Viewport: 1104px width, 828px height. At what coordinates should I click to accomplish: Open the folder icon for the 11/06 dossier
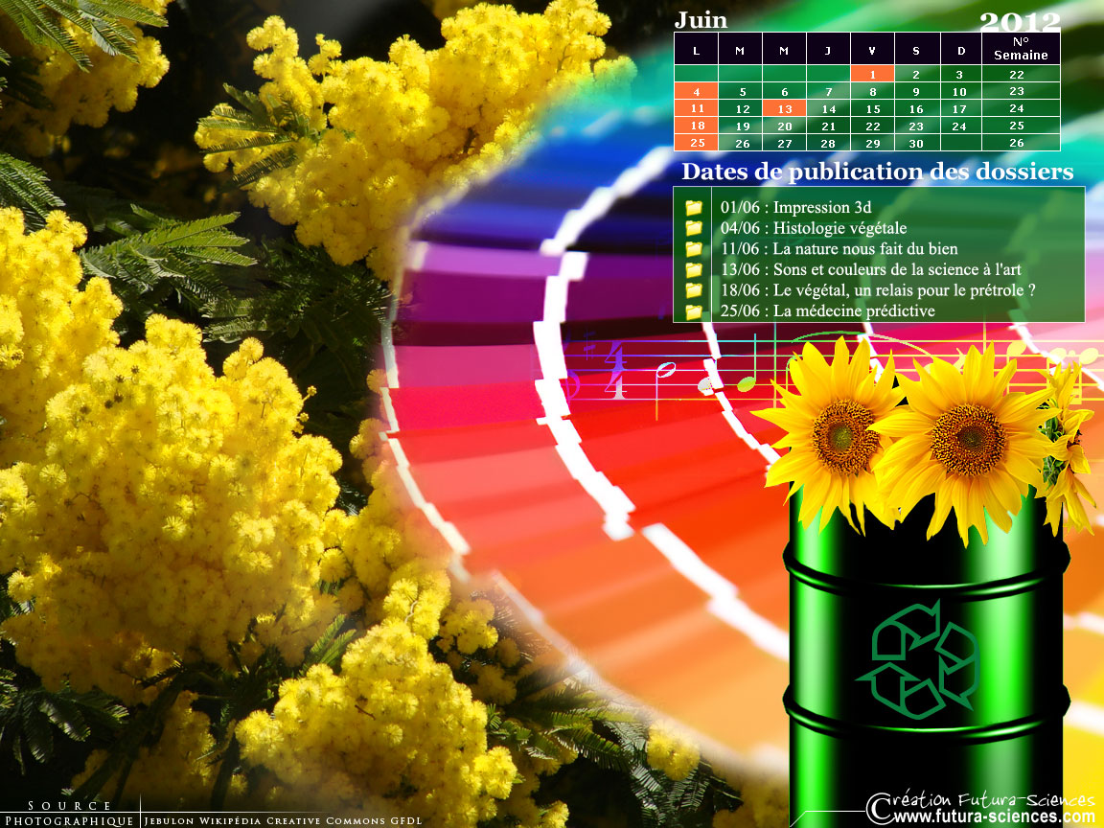(x=694, y=249)
